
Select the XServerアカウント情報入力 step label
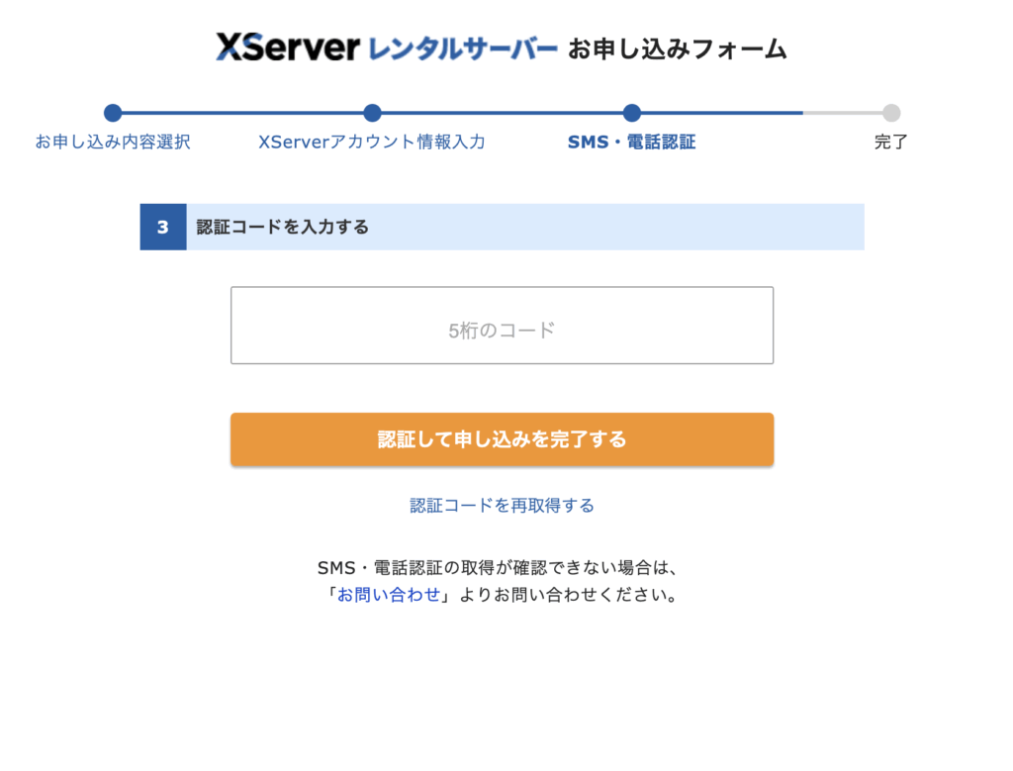pyautogui.click(x=372, y=142)
